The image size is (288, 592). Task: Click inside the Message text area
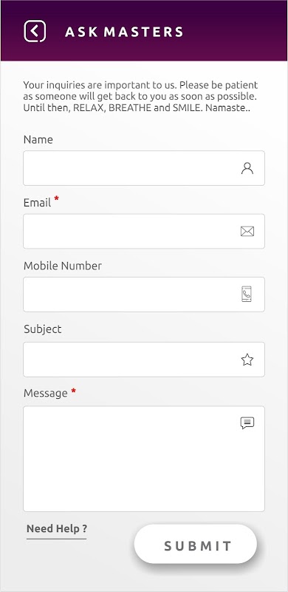(144, 459)
